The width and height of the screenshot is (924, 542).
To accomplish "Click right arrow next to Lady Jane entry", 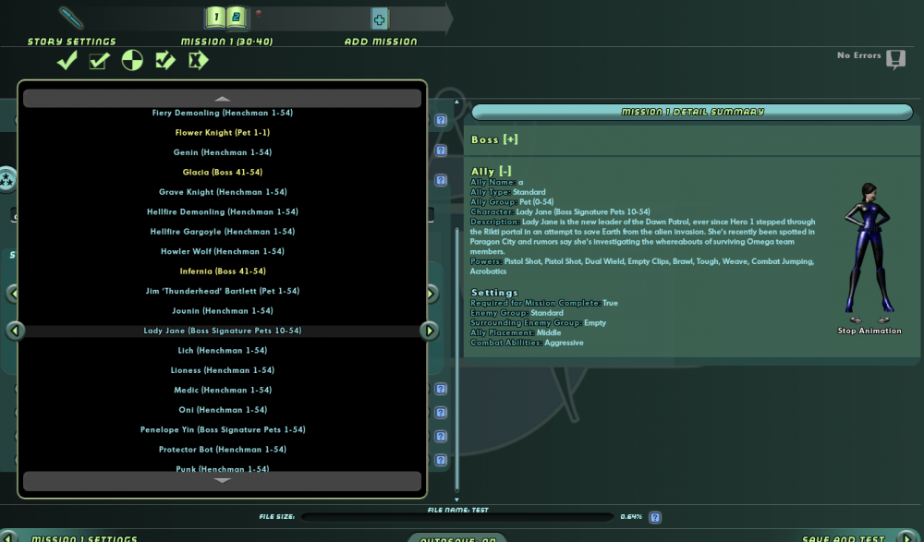I will click(x=430, y=331).
